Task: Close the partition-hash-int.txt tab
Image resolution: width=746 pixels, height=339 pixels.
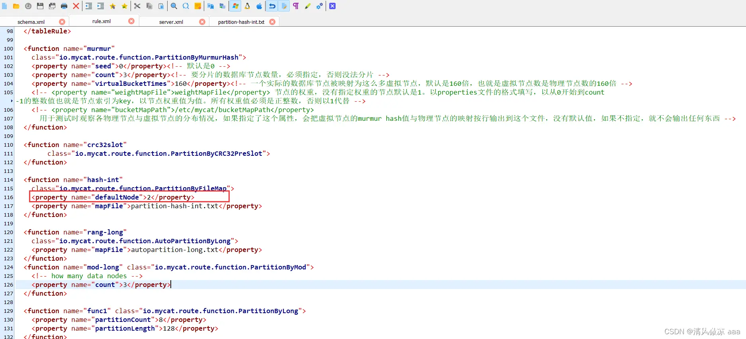Action: coord(272,22)
